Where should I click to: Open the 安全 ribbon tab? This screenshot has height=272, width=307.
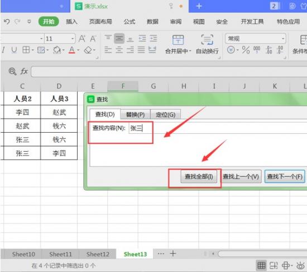tap(222, 21)
